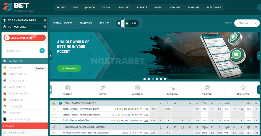This screenshot has width=261, height=136.
Task: Select the Tennis tile in sports carousel
Action: pyautogui.click(x=102, y=90)
